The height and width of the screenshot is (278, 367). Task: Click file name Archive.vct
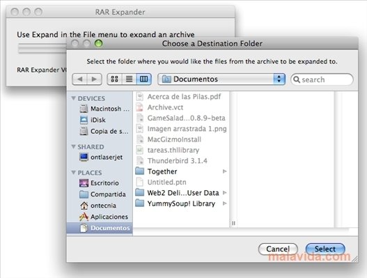click(165, 107)
